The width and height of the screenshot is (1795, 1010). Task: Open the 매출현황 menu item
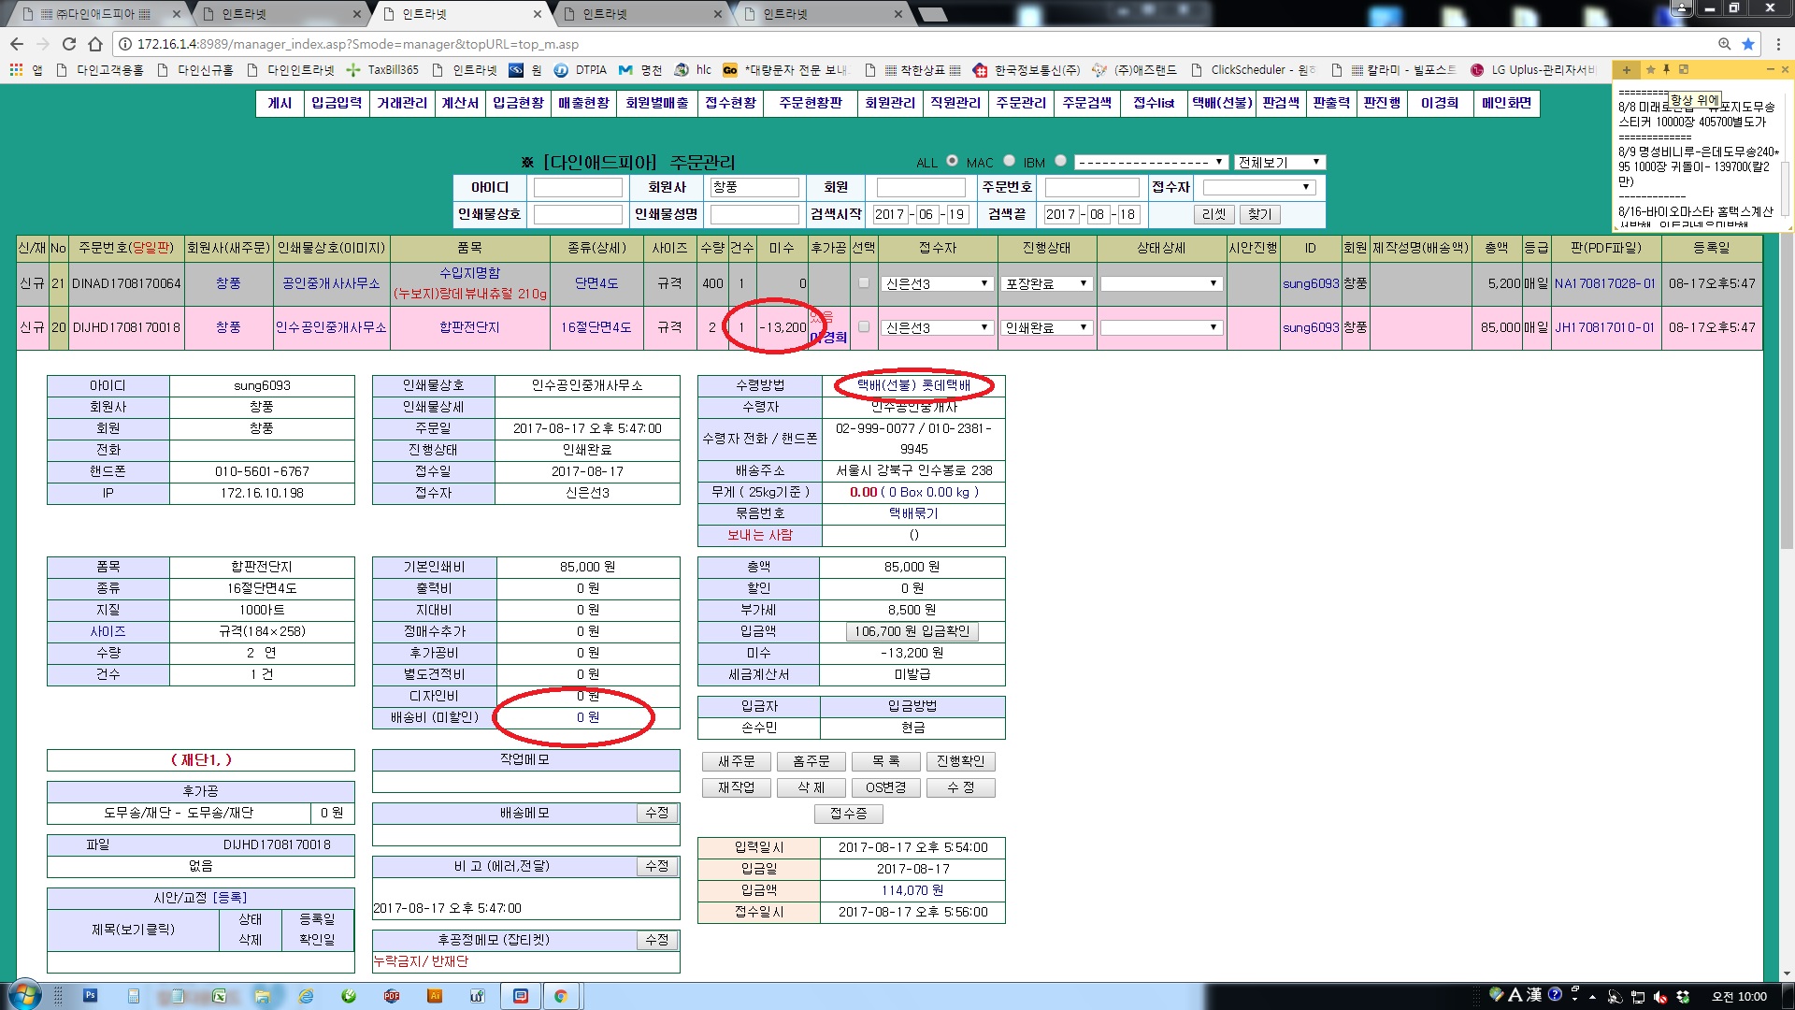[583, 103]
